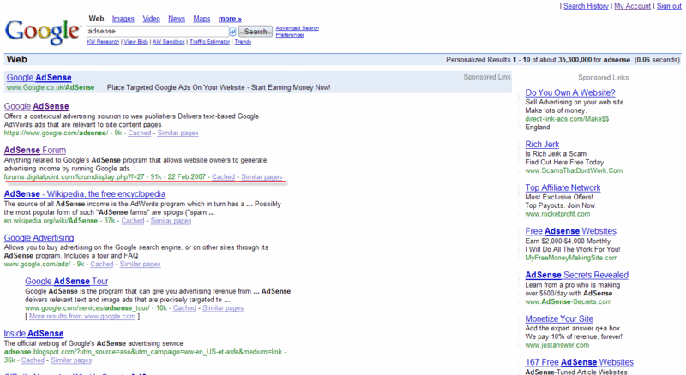686x375 pixels.
Task: Click the small icon beside search box
Action: (232, 32)
